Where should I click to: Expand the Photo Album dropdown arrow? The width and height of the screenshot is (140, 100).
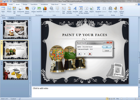coord(29,13)
